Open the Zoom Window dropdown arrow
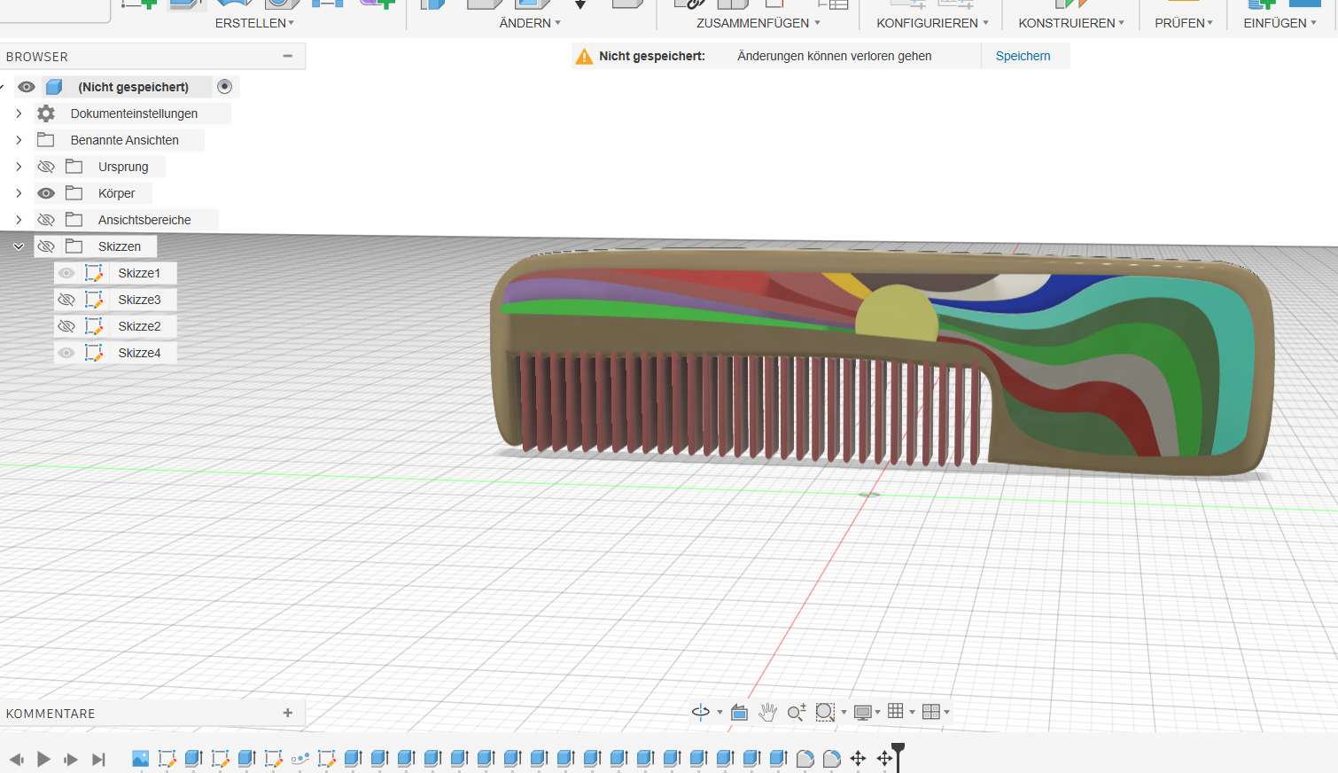Image resolution: width=1338 pixels, height=773 pixels. tap(844, 713)
